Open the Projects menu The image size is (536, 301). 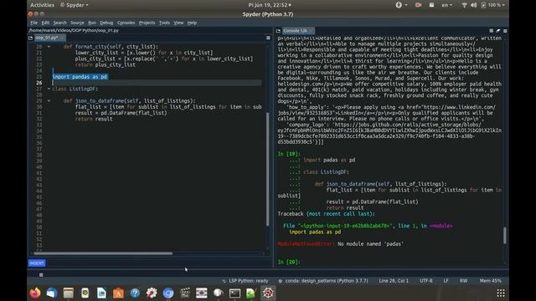[x=147, y=23]
